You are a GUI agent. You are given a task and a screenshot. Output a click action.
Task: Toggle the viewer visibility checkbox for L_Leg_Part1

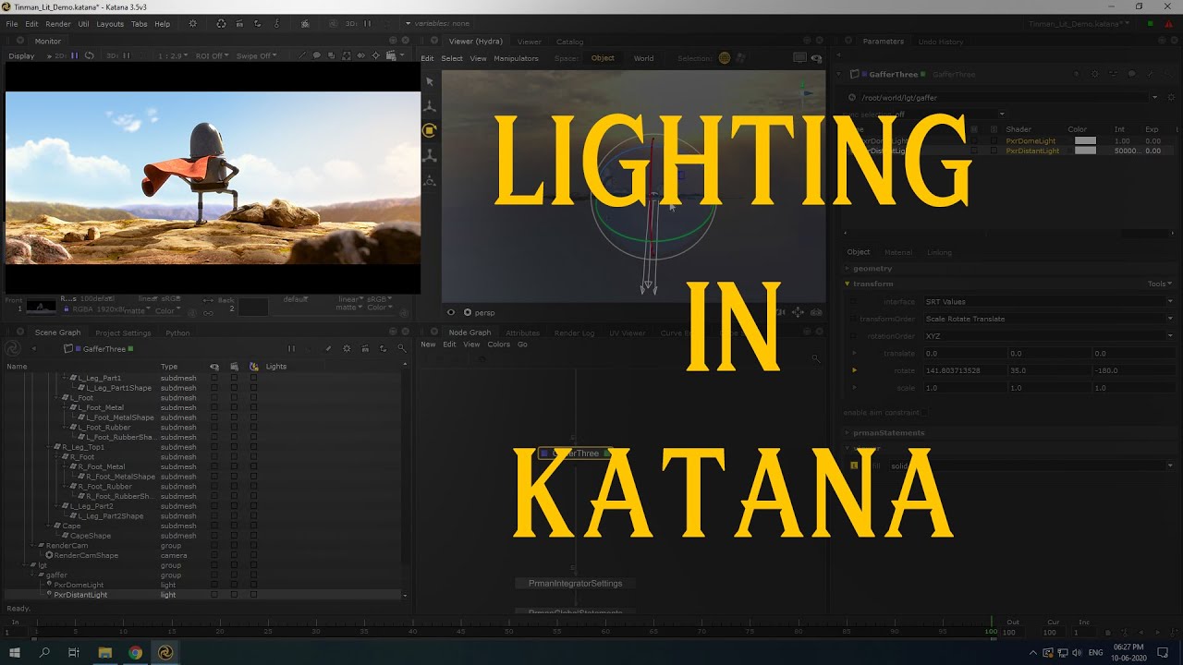[214, 378]
